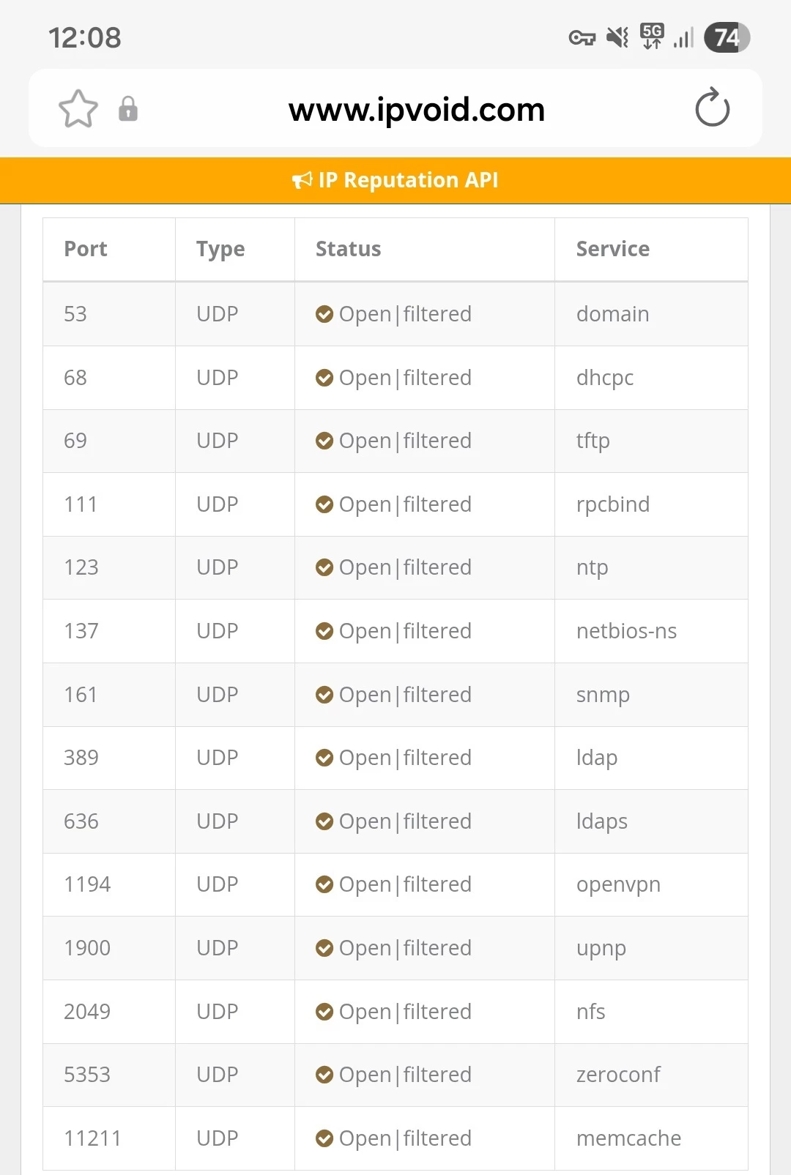Open the IP Reputation API link
The height and width of the screenshot is (1175, 791).
coord(408,180)
